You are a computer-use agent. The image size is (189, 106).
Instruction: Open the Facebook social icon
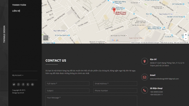23,84
